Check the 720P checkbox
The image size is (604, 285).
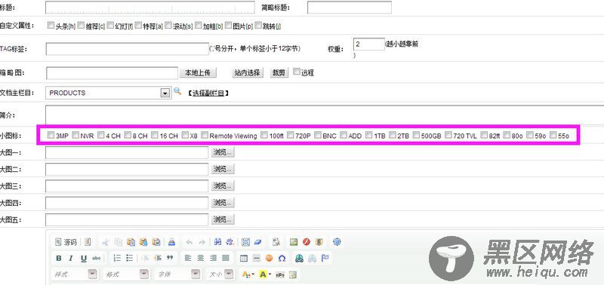click(x=291, y=135)
